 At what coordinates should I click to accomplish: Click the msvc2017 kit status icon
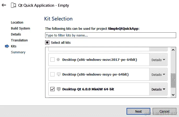58,60
